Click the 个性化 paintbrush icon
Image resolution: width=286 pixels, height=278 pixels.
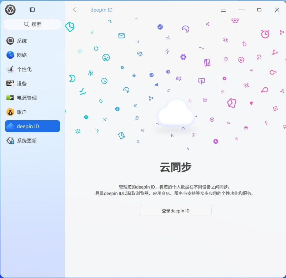(10, 69)
